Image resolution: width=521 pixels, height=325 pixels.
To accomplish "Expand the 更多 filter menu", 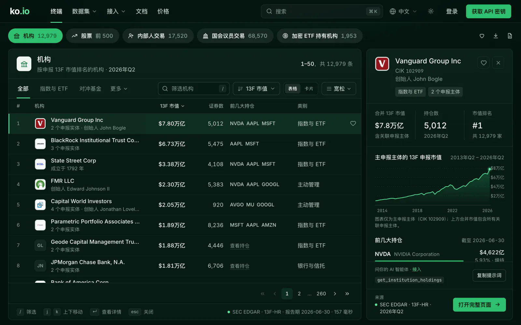I will 119,89.
